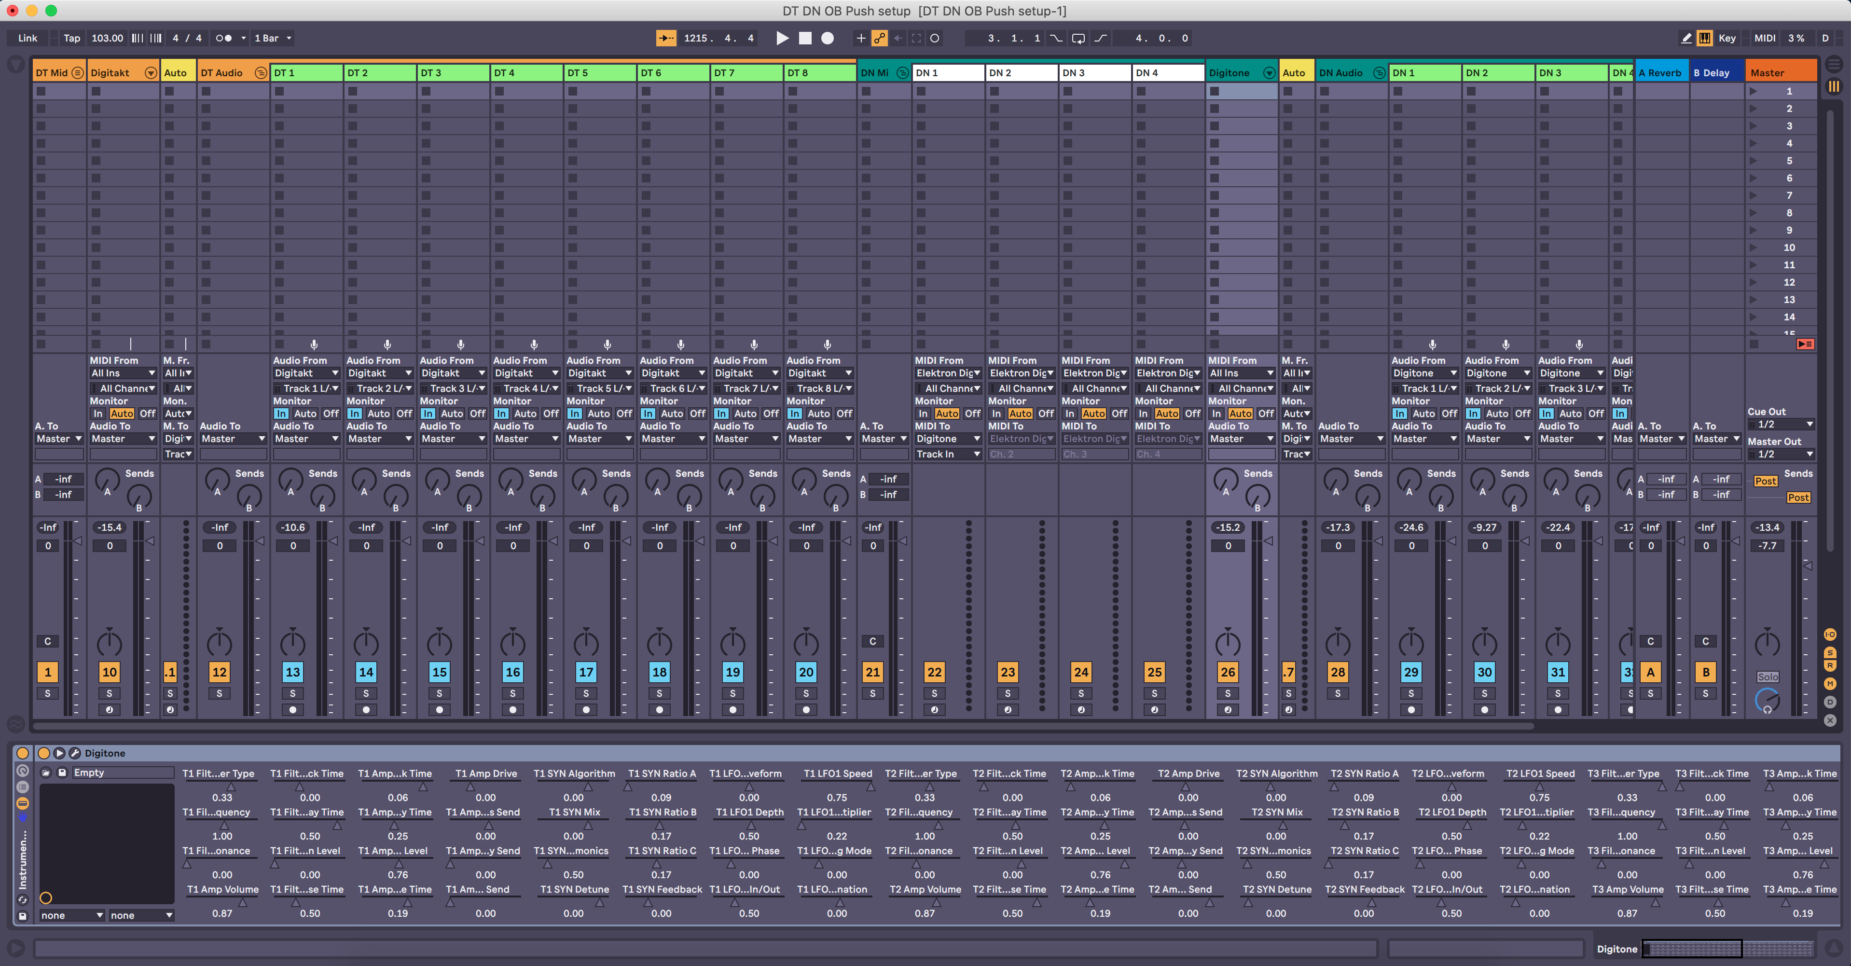Click the Back to Arrangement red button
Image resolution: width=1851 pixels, height=966 pixels.
tap(1805, 345)
